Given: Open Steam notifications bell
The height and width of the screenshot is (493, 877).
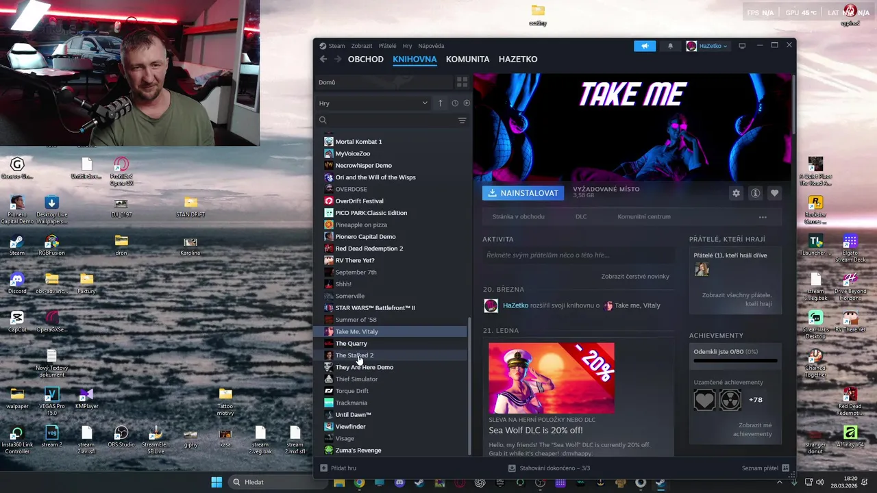Looking at the screenshot, I should tap(670, 46).
